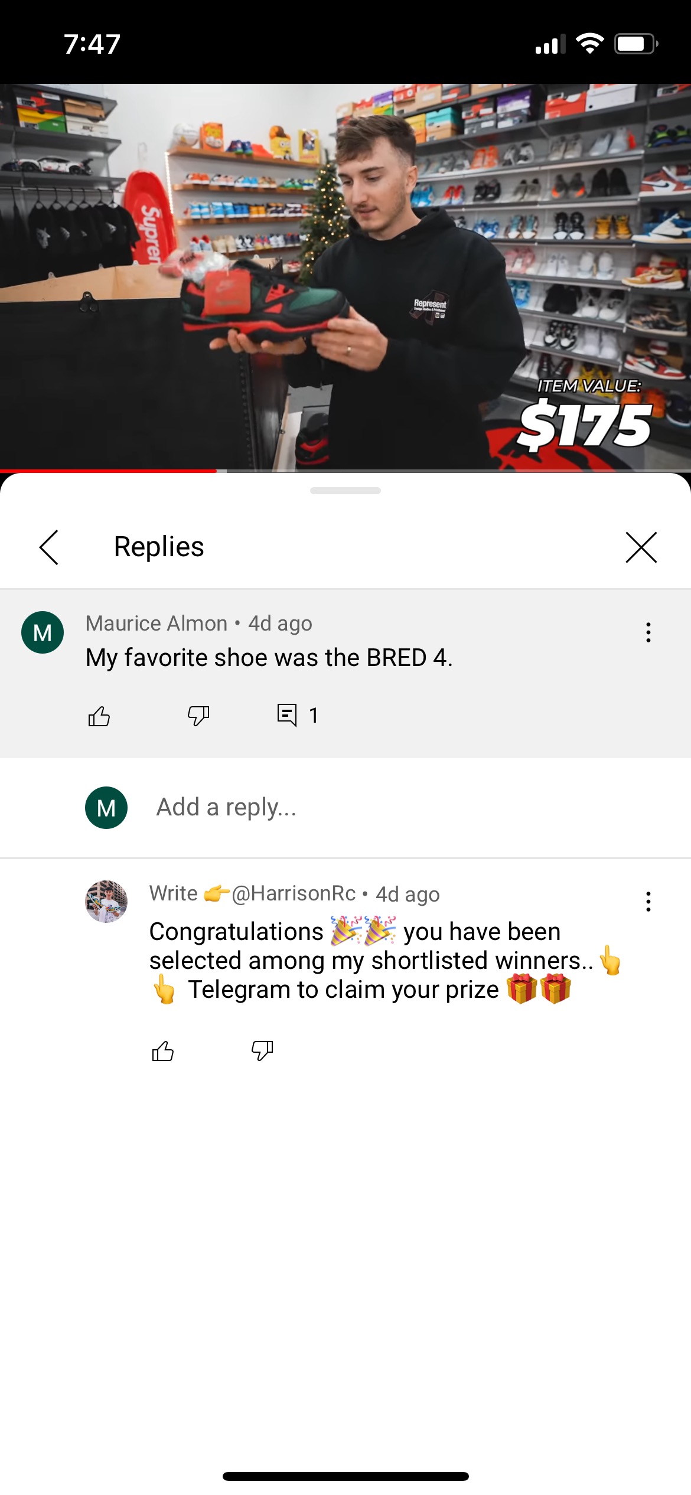691x1495 pixels.
Task: Open the HarrisonRc profile picture
Action: 106,902
